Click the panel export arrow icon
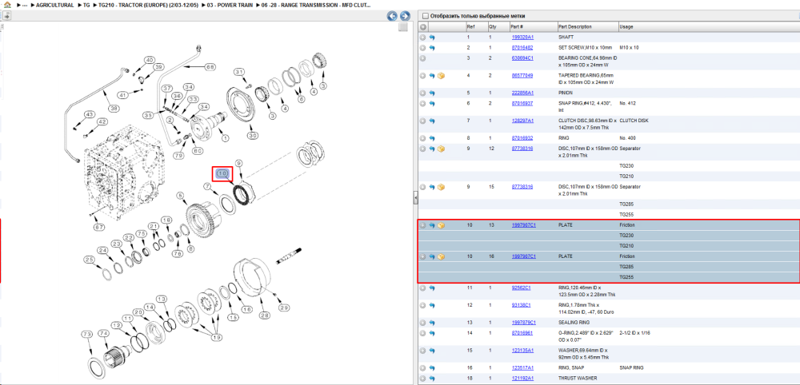The height and width of the screenshot is (385, 800). (6, 16)
